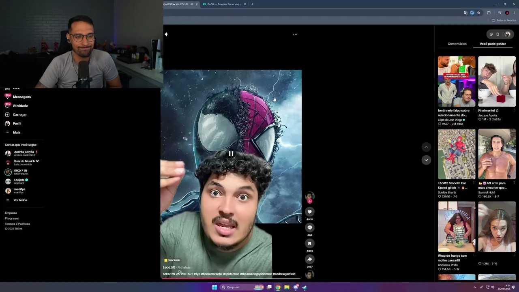Image resolution: width=519 pixels, height=292 pixels.
Task: Open the Task View taskbar icon
Action: pyautogui.click(x=269, y=287)
